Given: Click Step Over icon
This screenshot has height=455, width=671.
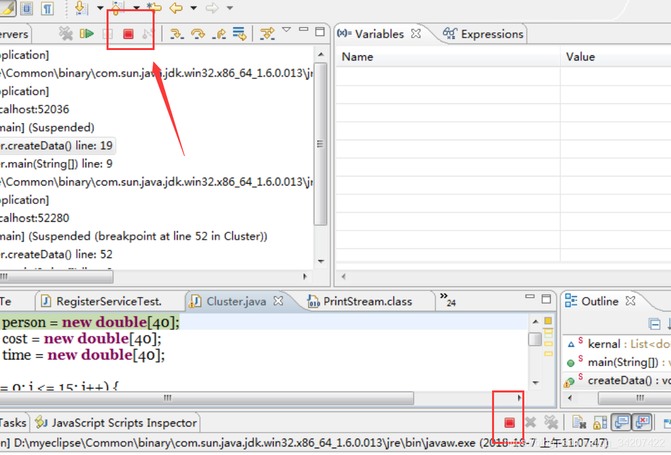Looking at the screenshot, I should point(198,34).
